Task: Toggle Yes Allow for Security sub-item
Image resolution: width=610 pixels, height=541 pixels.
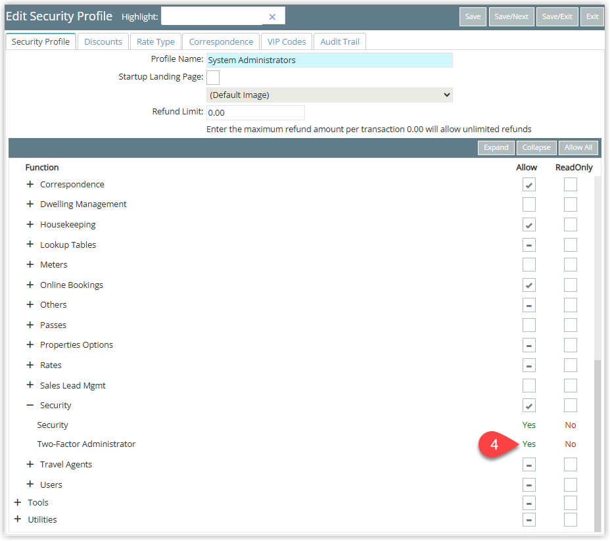Action: click(x=529, y=425)
